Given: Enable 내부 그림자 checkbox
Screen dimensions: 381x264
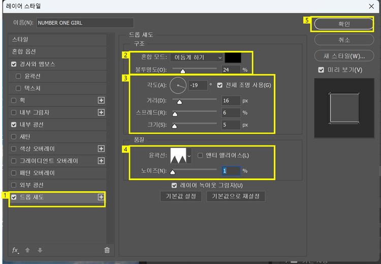Looking at the screenshot, I should [x=14, y=112].
